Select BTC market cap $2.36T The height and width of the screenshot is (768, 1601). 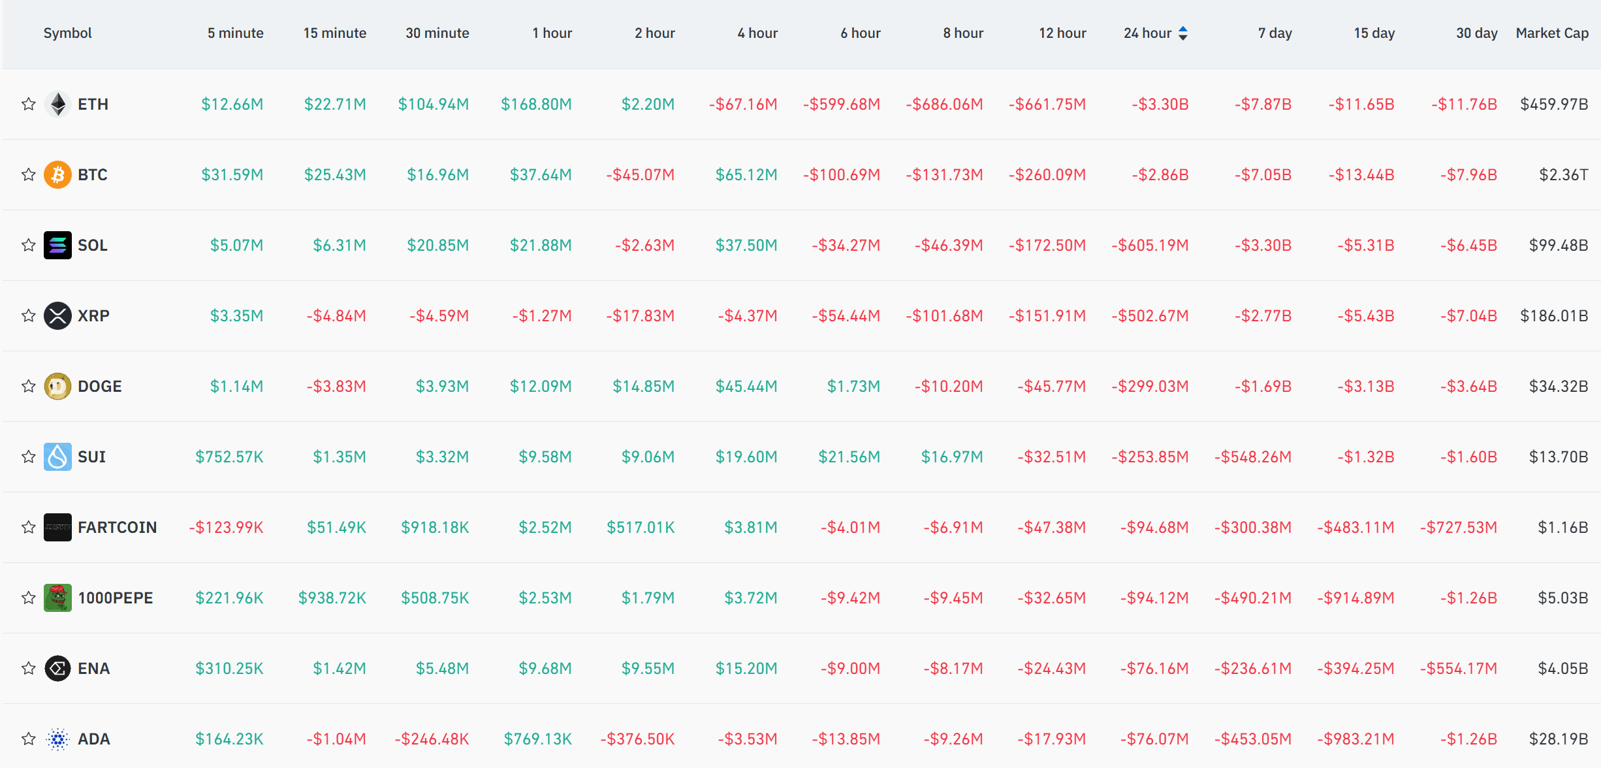[1563, 174]
